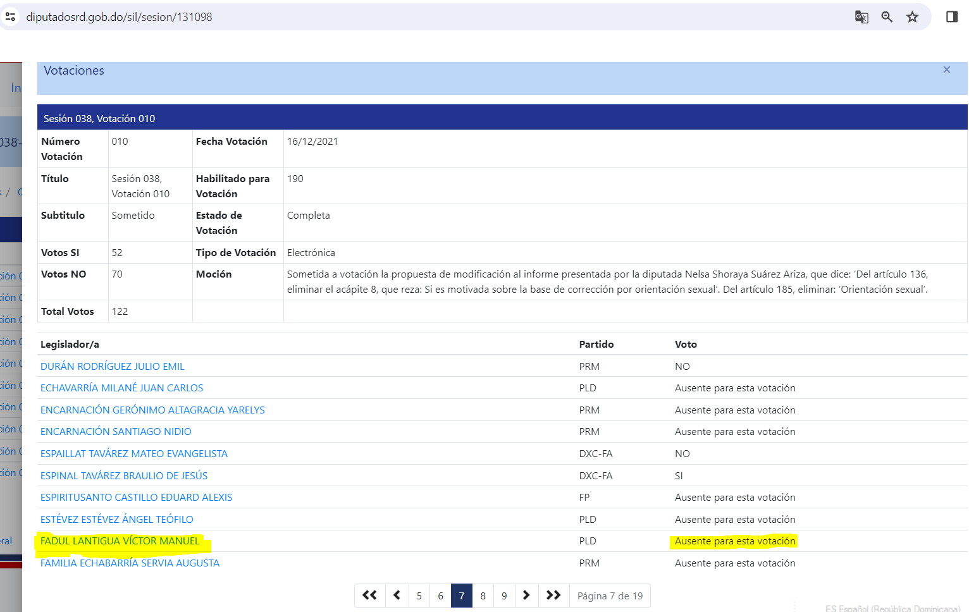Open the browser side panel icon
969x612 pixels.
point(952,17)
